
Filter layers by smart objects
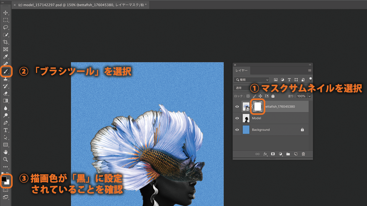tap(303, 80)
